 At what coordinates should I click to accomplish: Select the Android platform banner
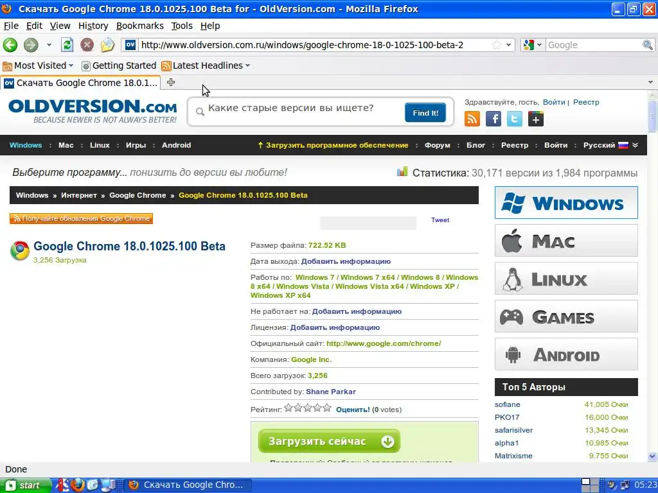pos(566,354)
